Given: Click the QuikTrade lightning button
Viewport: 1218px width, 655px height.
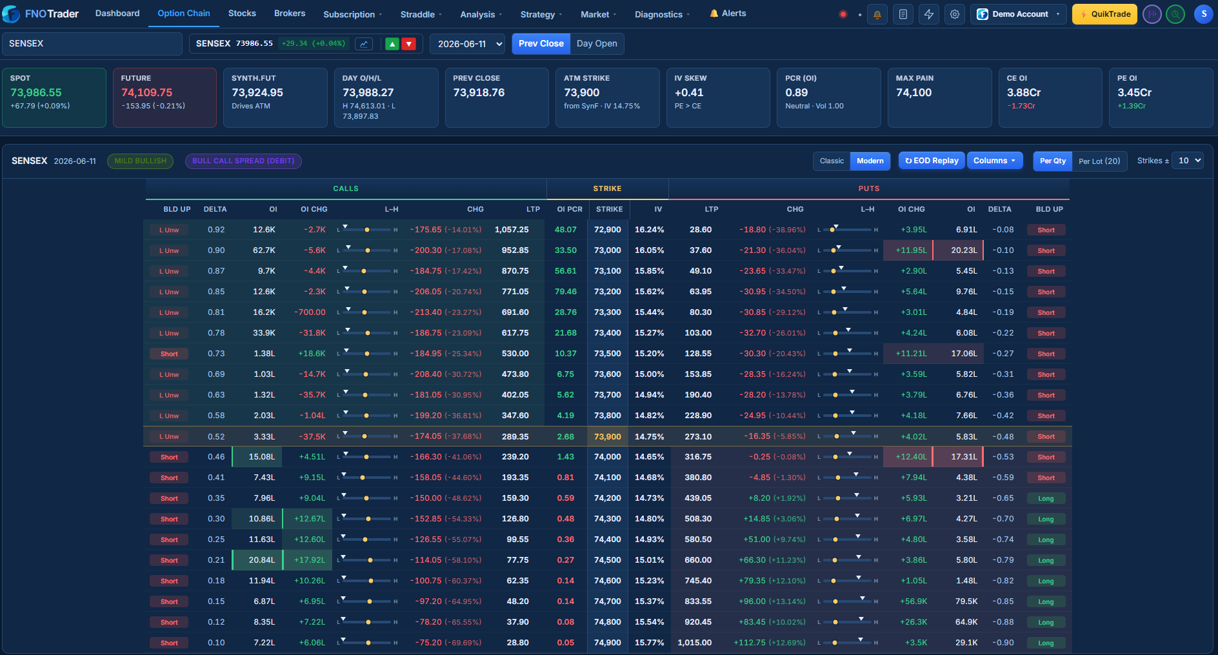Looking at the screenshot, I should (1104, 14).
